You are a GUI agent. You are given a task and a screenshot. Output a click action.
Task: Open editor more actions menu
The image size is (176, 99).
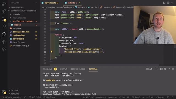click(172, 3)
